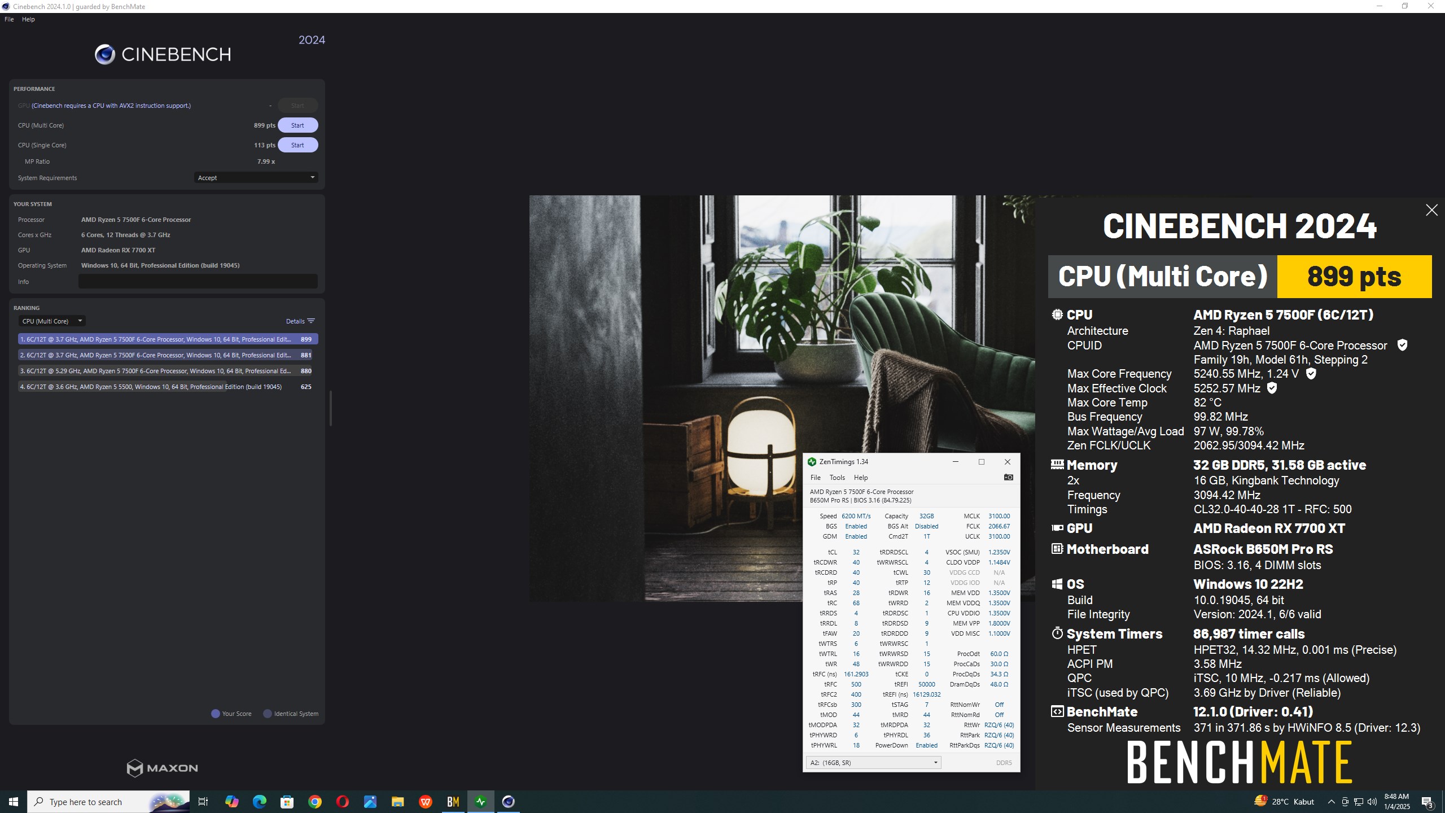This screenshot has height=813, width=1445.
Task: Open the volume control in system tray
Action: (1372, 802)
